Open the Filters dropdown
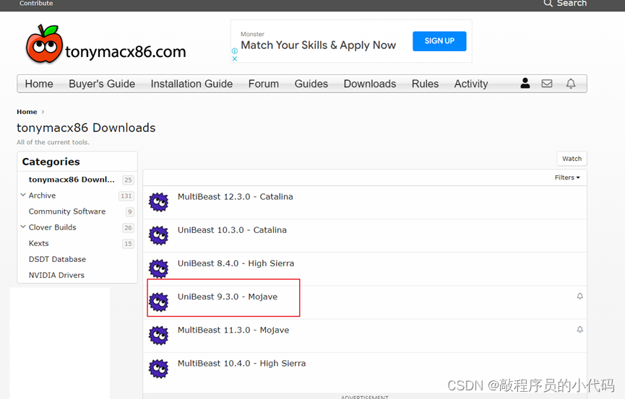This screenshot has width=625, height=399. point(567,177)
